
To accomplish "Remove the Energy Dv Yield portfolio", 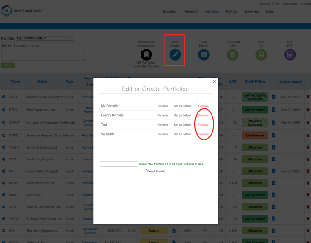I will [x=203, y=115].
